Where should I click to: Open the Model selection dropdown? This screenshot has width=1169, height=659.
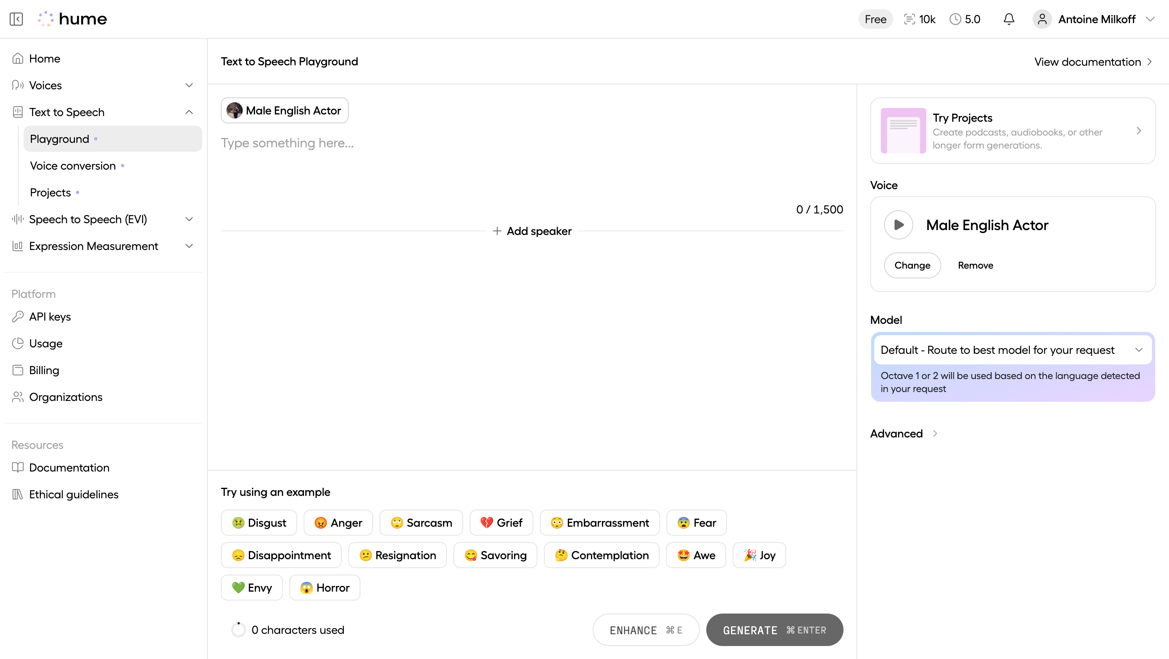(x=1012, y=350)
